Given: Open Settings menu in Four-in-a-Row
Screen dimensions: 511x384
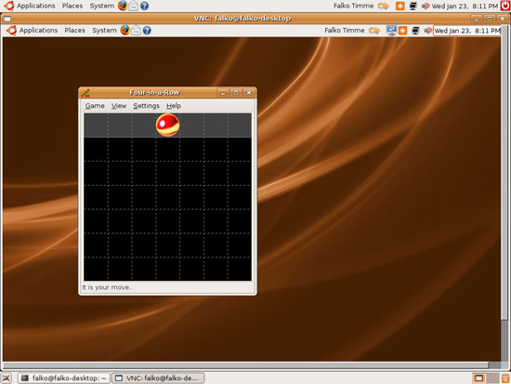Looking at the screenshot, I should pos(146,106).
